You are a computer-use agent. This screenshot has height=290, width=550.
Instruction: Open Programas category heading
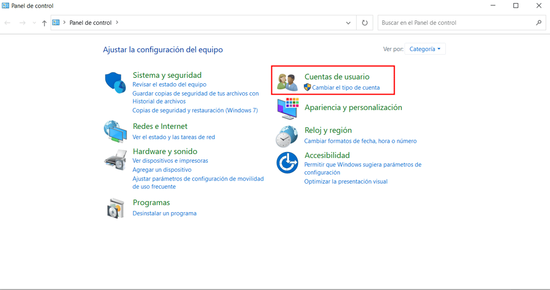tap(151, 202)
